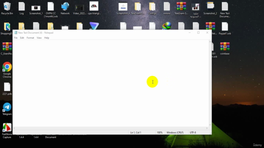Click the vertical scrollbar up arrow

pos(210,42)
